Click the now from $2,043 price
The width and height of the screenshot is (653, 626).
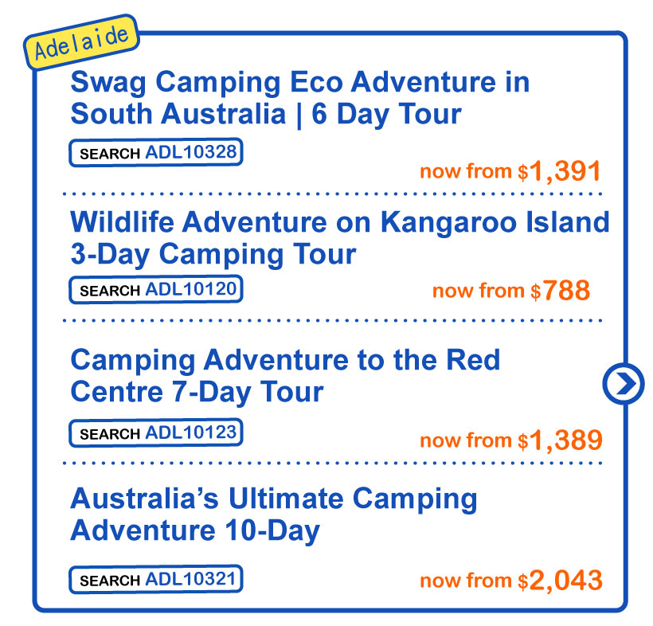(510, 581)
